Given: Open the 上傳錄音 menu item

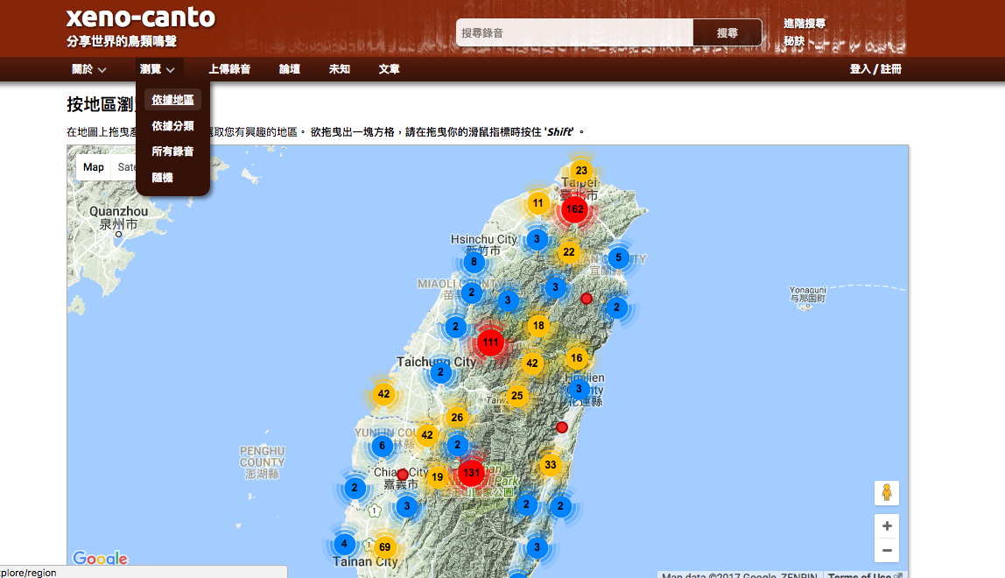Looking at the screenshot, I should pos(229,69).
